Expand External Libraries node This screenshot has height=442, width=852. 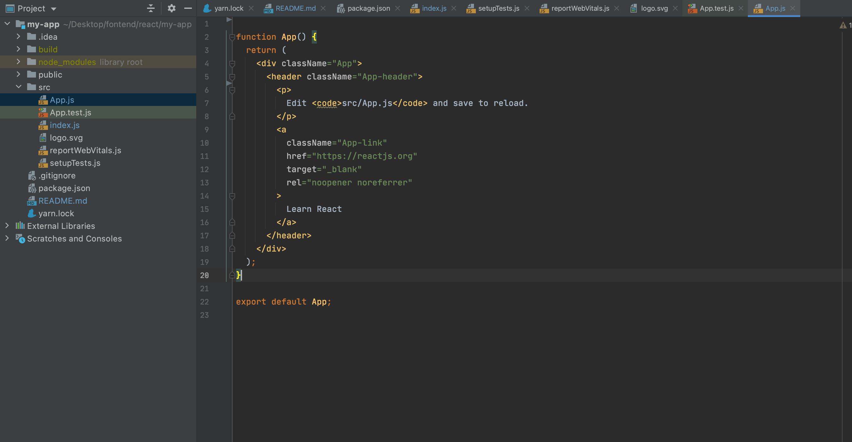point(7,226)
